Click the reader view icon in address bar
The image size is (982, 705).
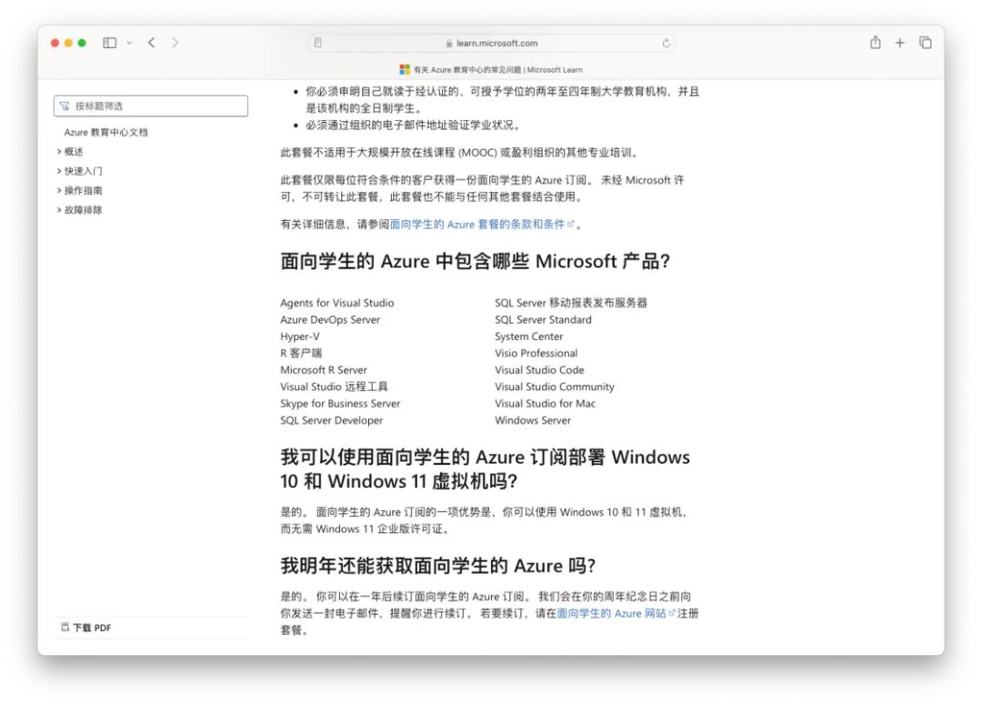[x=318, y=43]
